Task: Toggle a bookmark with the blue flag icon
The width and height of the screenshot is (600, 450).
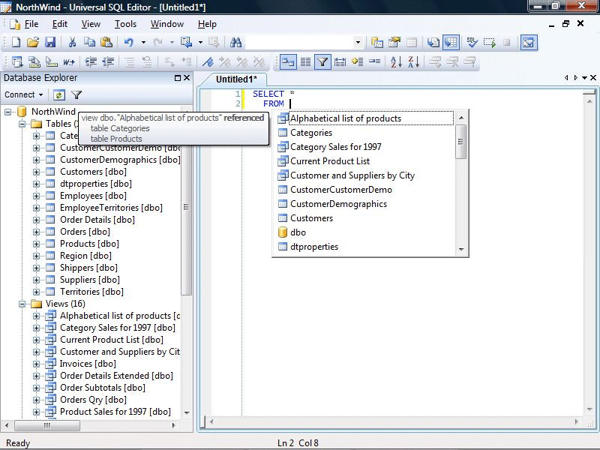Action: pos(208,61)
